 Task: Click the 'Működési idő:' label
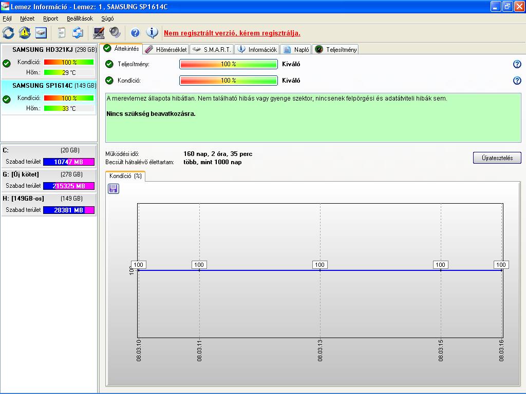(x=122, y=154)
